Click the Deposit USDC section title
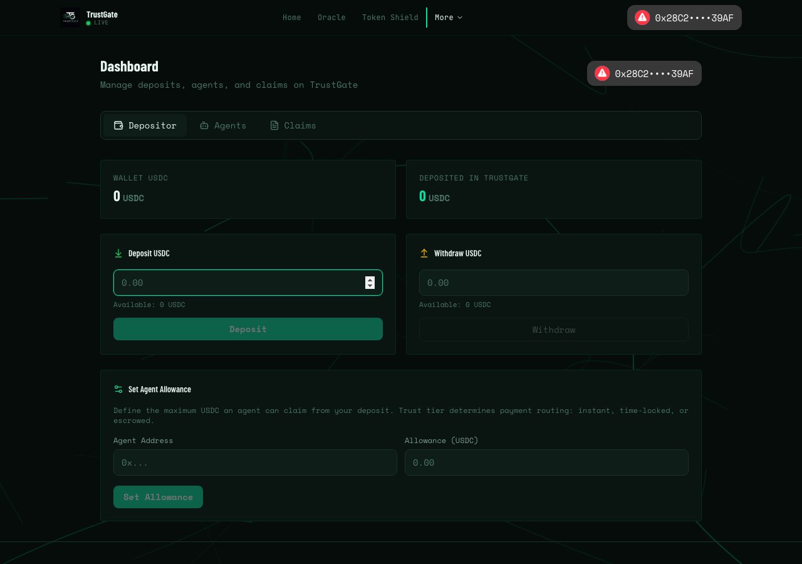802x564 pixels. [x=149, y=253]
